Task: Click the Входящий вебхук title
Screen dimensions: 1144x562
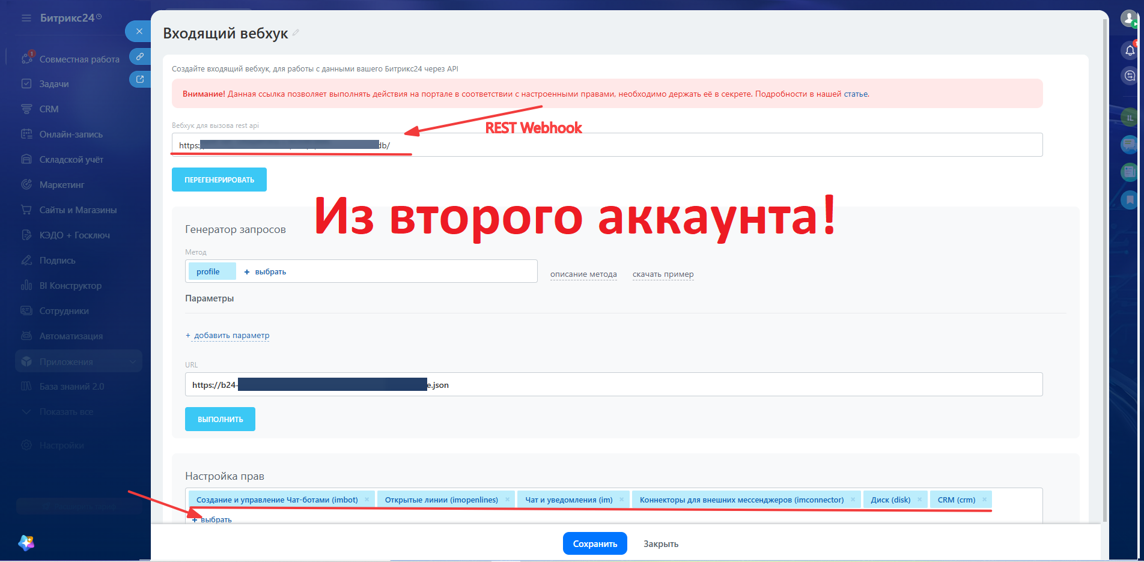Action: (x=225, y=33)
